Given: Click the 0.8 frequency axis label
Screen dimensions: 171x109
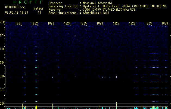Looking at the screenshot, I should tap(2, 76).
